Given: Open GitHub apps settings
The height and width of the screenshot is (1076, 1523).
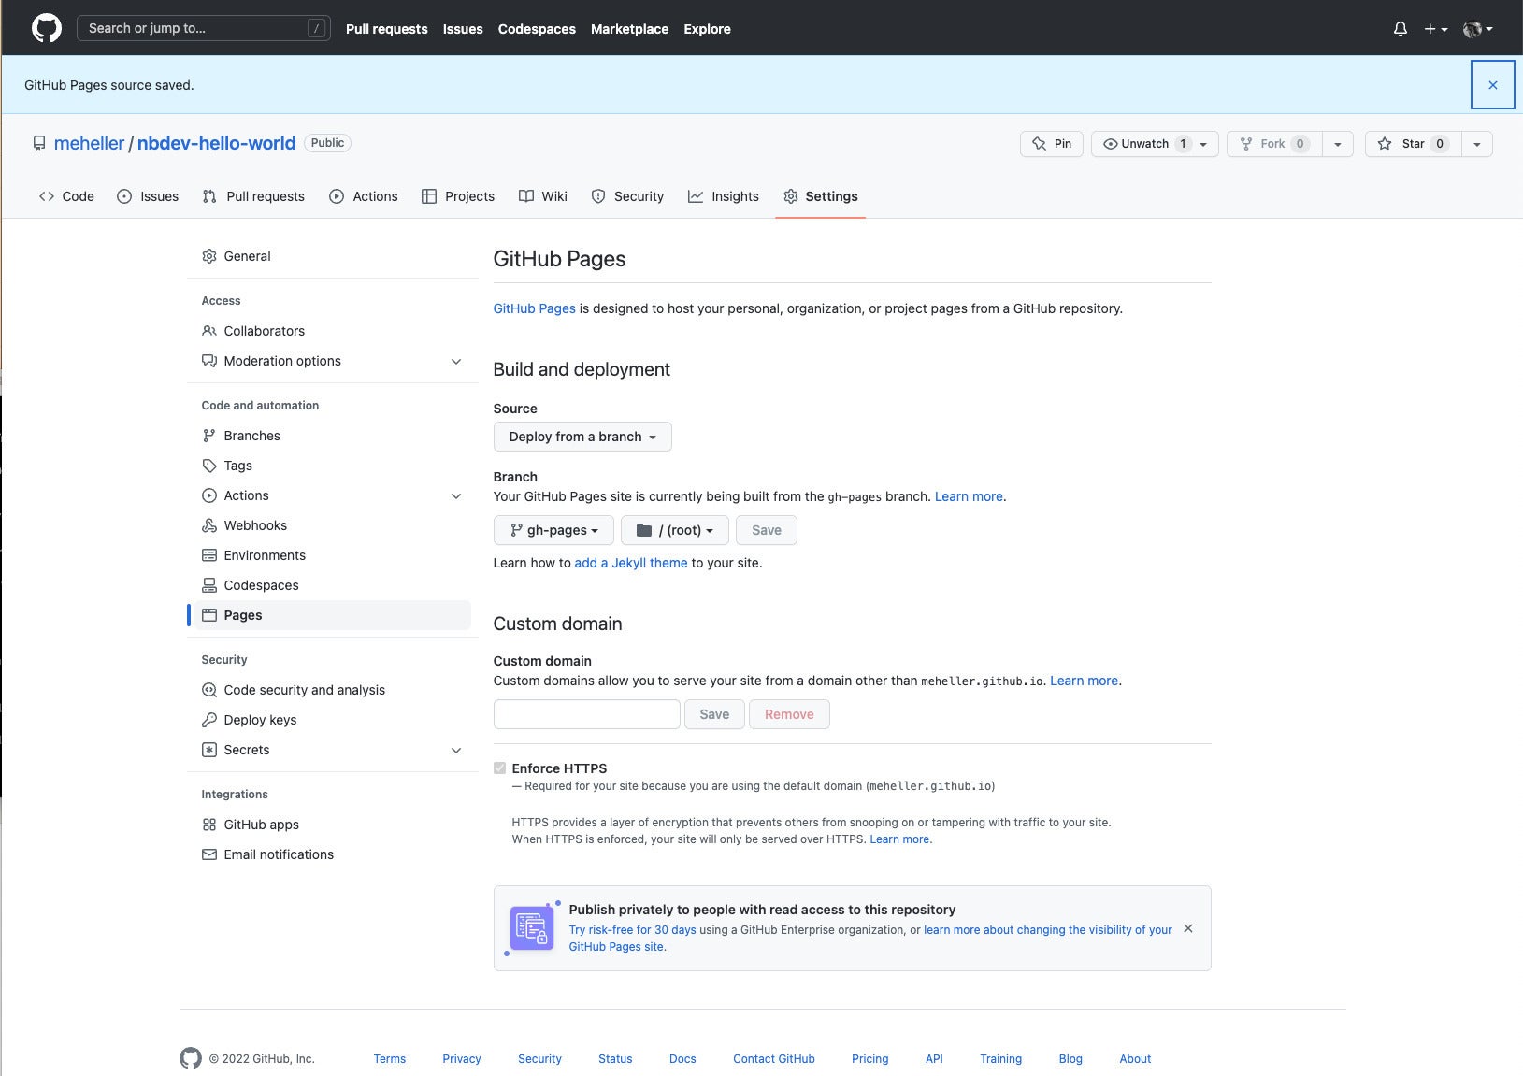Looking at the screenshot, I should point(333,825).
